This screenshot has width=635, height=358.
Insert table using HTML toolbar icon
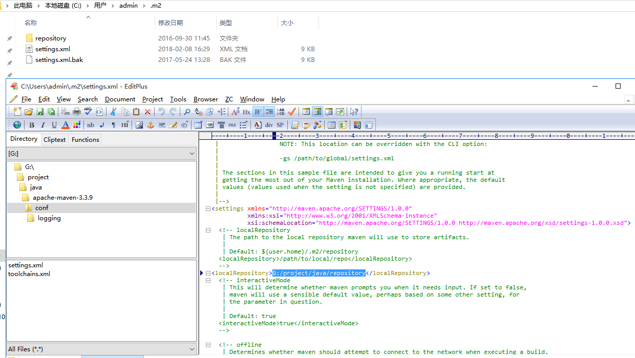point(199,125)
